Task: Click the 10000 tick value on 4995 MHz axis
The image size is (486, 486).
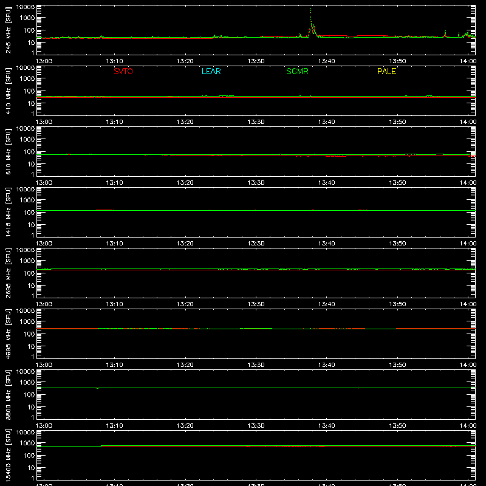Action: tap(26, 311)
